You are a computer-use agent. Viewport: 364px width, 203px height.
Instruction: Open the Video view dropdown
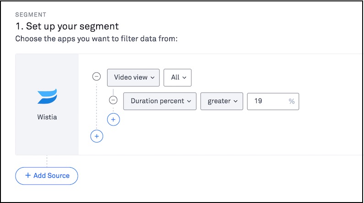coord(133,77)
